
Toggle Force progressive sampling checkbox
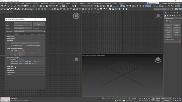pyautogui.click(x=26, y=45)
